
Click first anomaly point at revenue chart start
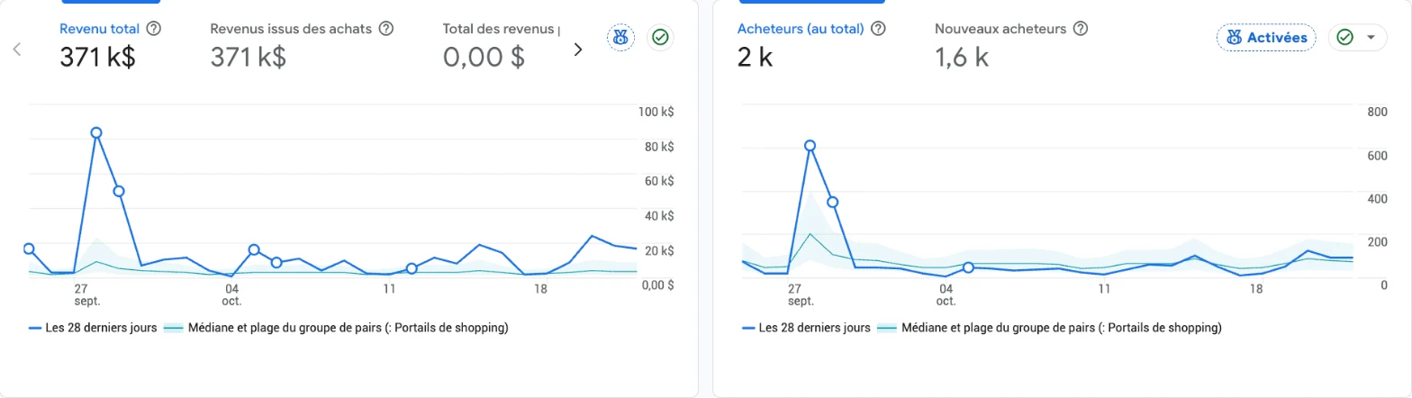tap(29, 249)
